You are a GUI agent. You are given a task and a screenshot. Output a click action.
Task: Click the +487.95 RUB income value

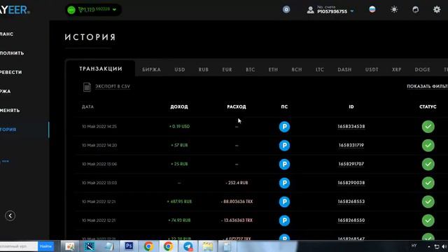coord(179,202)
